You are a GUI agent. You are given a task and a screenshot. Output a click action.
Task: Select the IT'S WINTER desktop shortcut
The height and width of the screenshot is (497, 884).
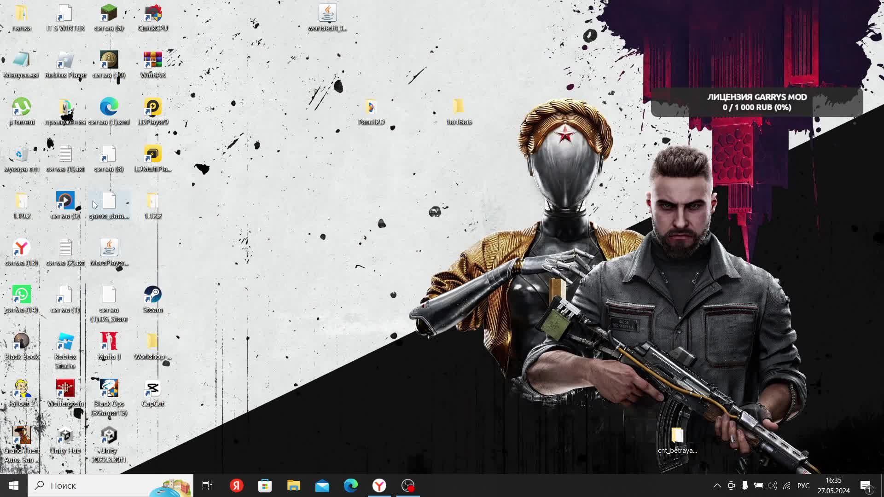click(65, 18)
